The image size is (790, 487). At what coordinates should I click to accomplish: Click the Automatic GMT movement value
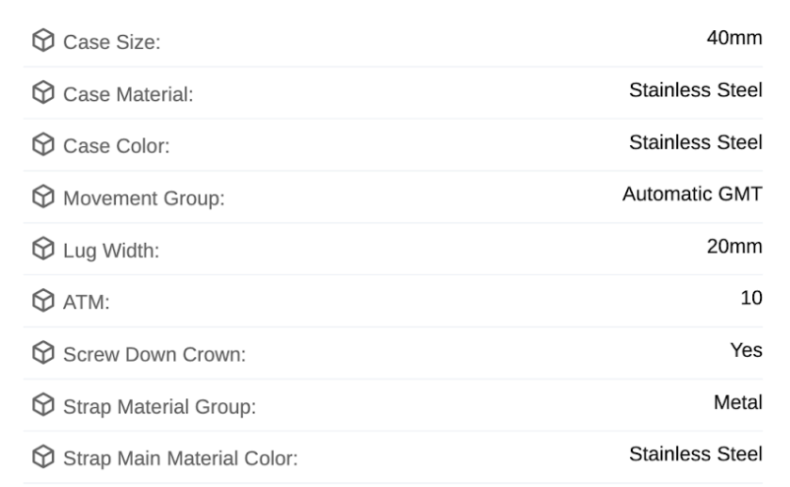point(692,194)
